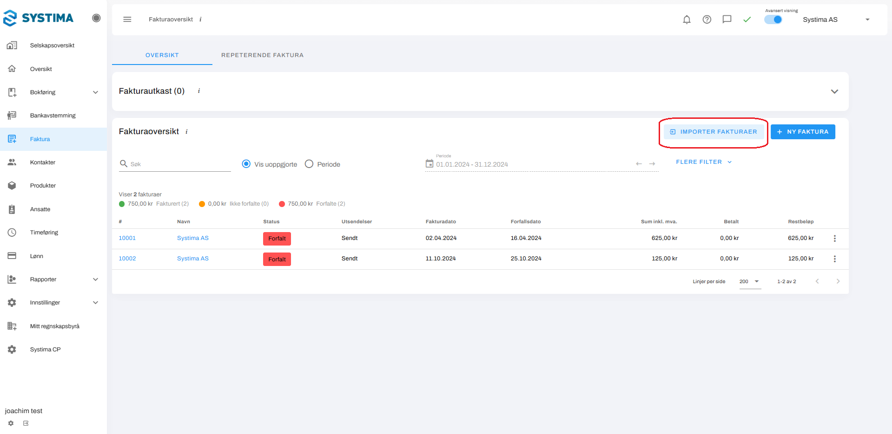
Task: Switch to Repeterende faktura tab
Action: pos(263,55)
